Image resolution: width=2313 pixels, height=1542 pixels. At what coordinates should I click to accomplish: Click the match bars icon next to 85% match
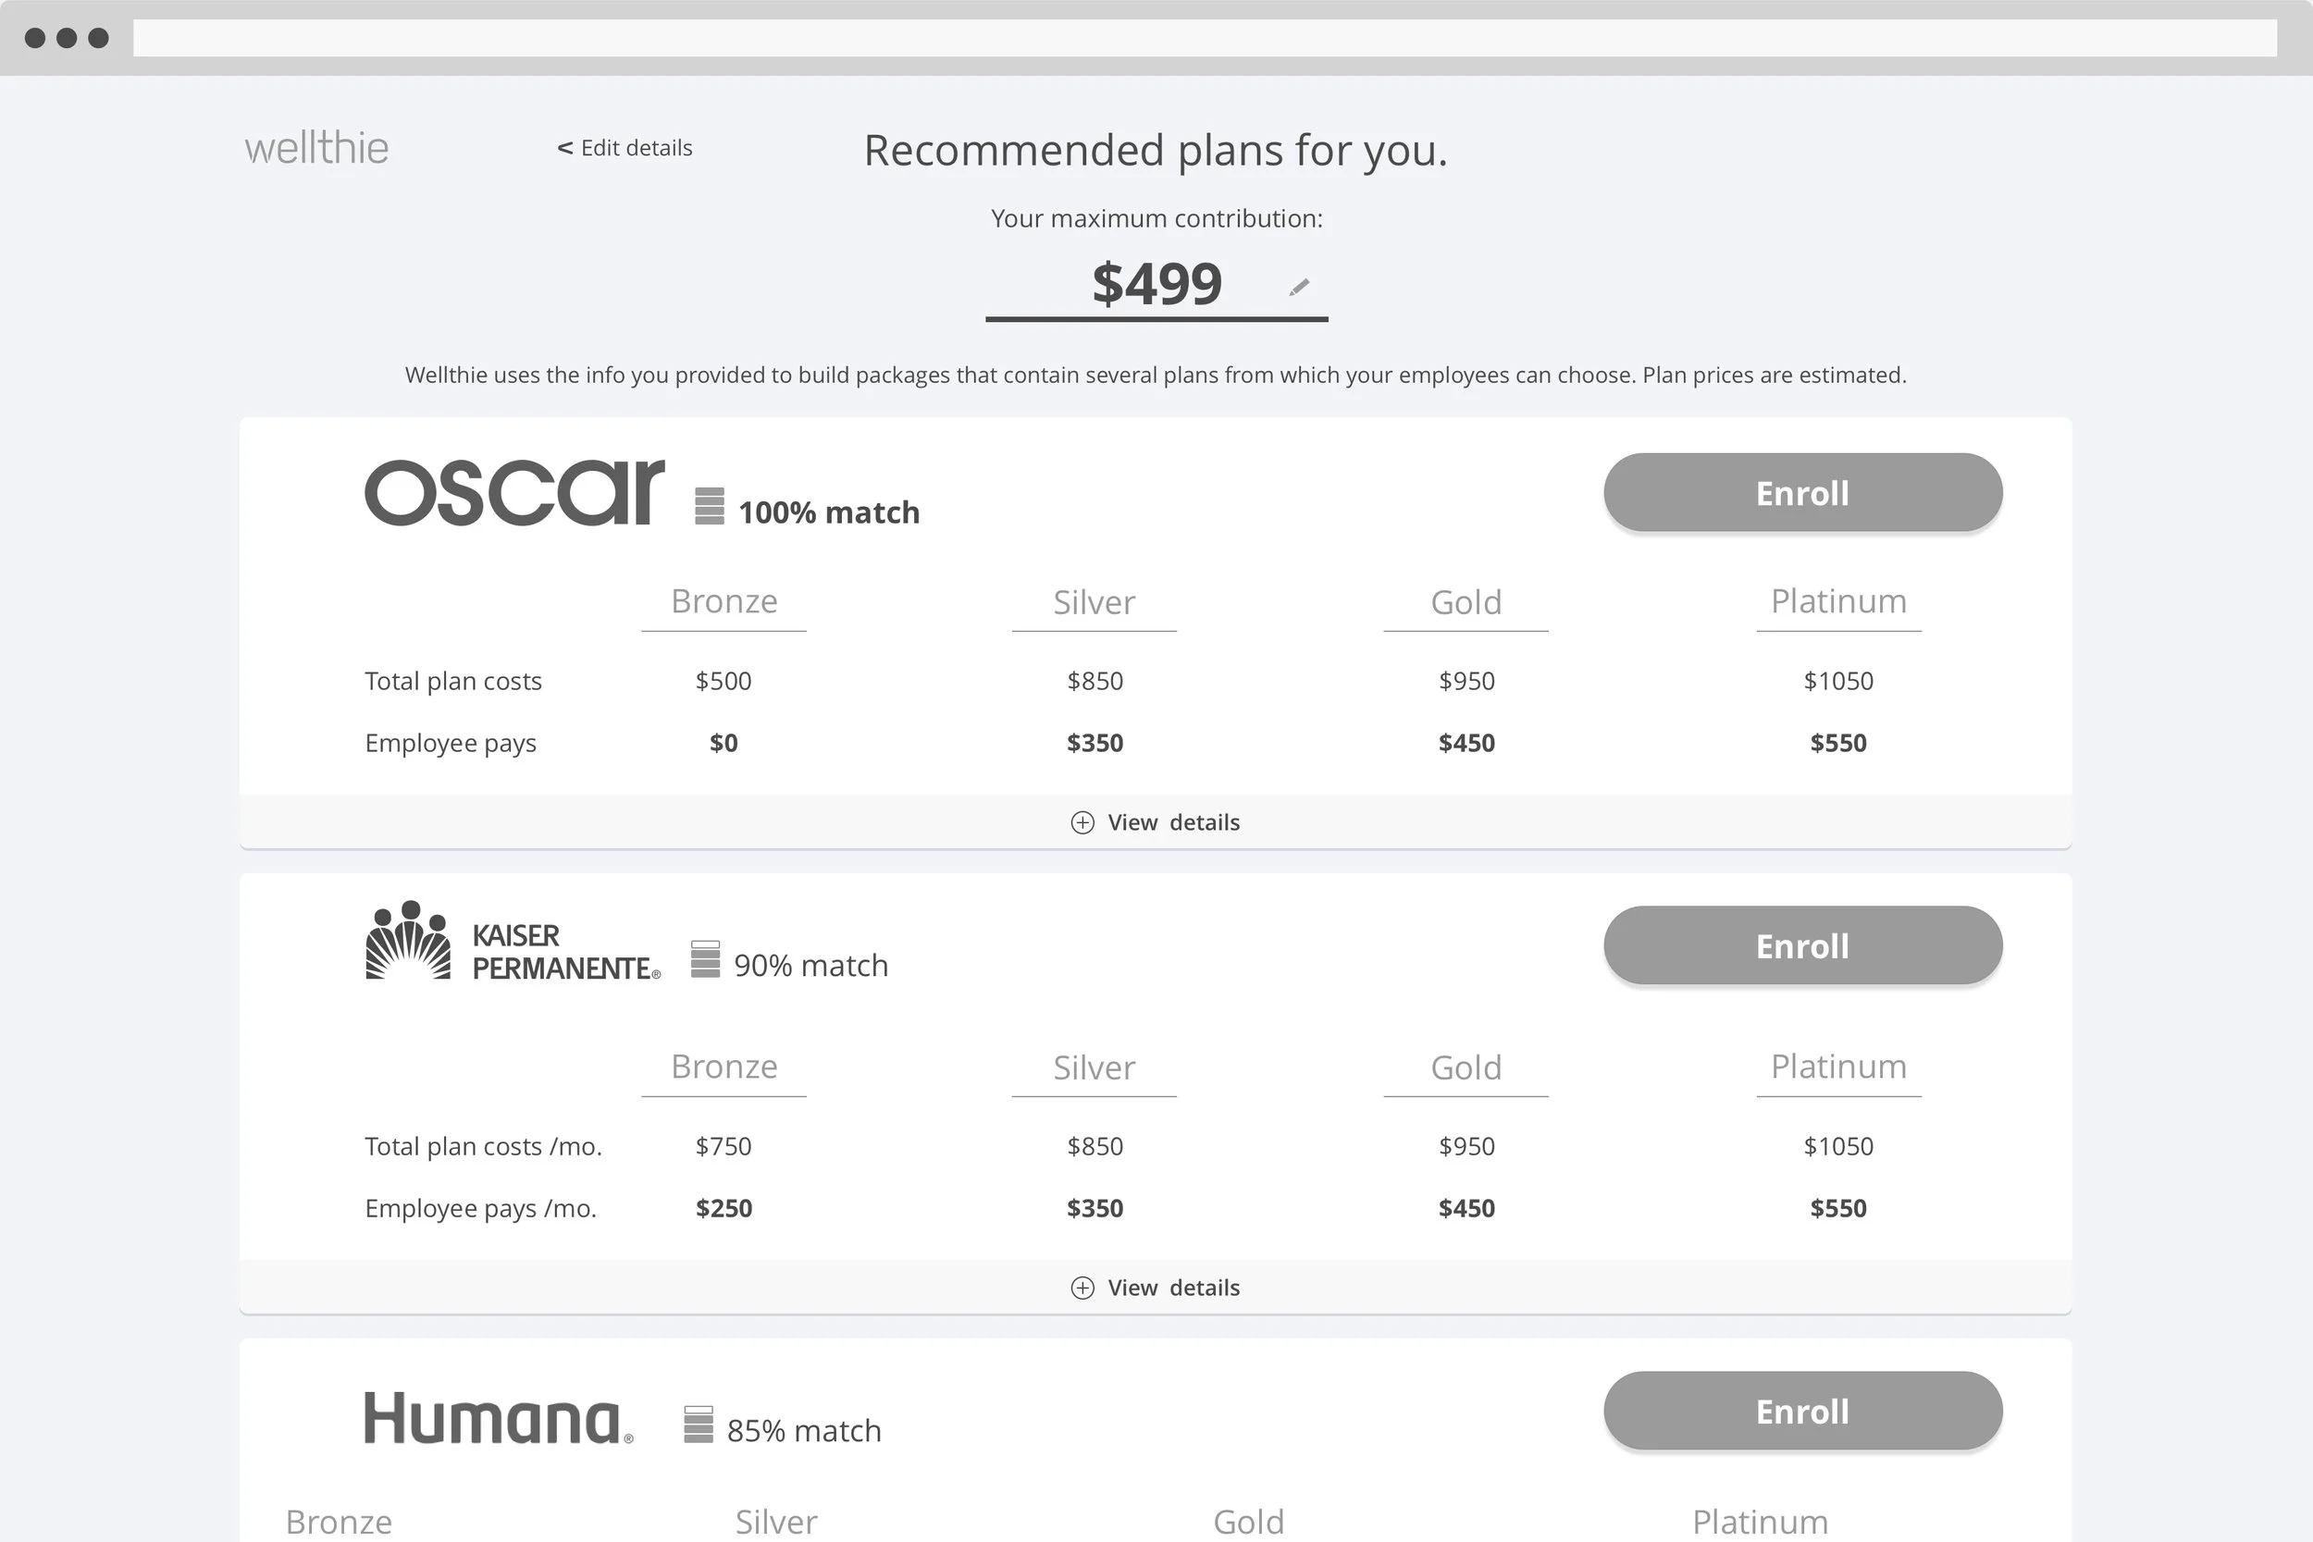[x=699, y=1424]
